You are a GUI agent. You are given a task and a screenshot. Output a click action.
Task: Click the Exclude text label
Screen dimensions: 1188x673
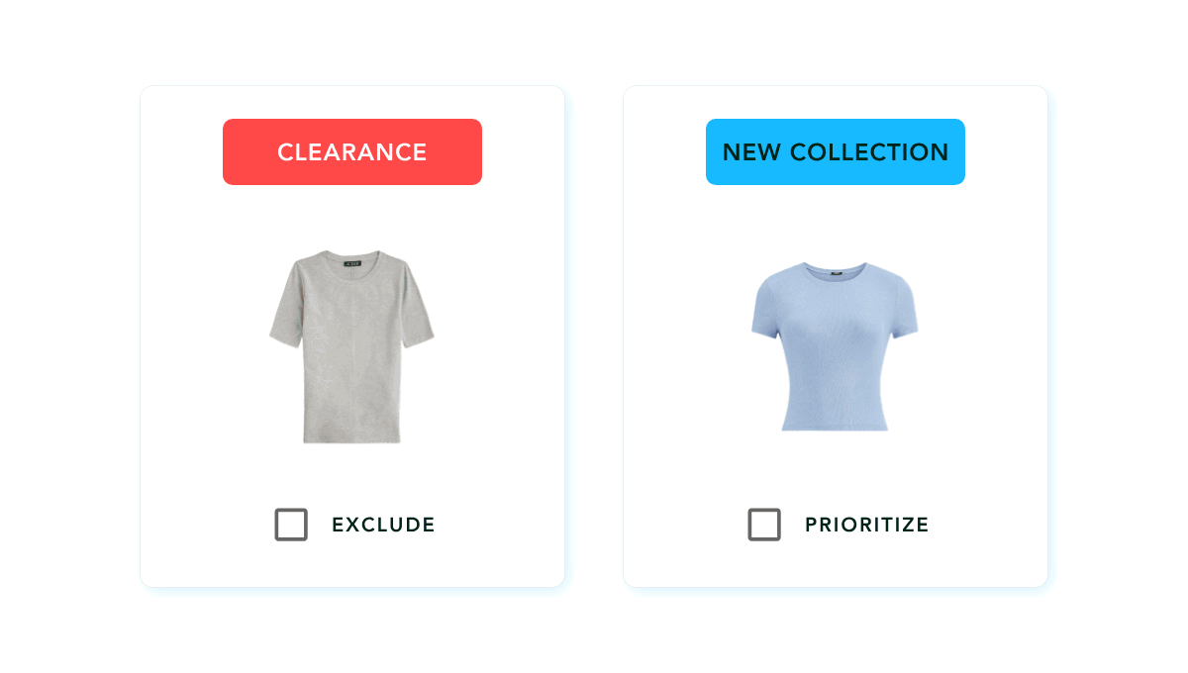coord(384,526)
